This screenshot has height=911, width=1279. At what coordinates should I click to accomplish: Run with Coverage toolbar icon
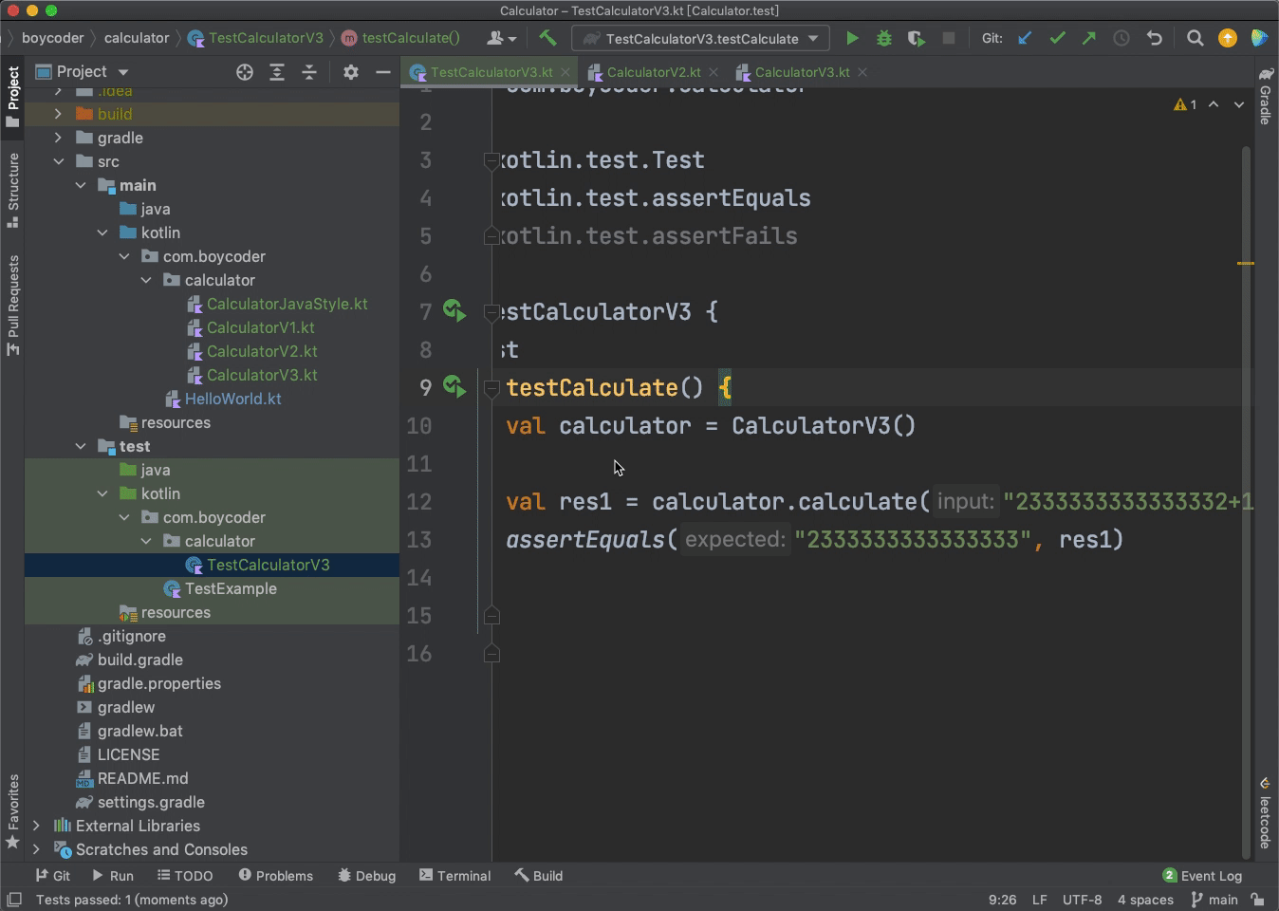click(916, 38)
